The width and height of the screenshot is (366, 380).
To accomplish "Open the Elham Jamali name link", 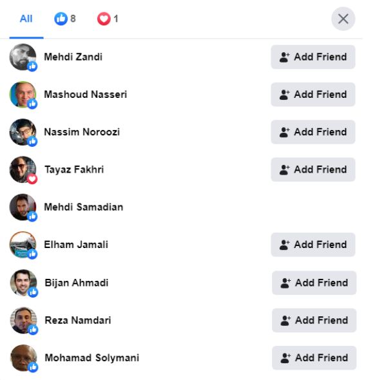I will click(x=76, y=245).
